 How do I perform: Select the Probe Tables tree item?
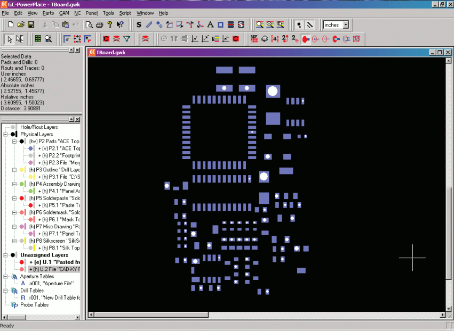coord(34,305)
